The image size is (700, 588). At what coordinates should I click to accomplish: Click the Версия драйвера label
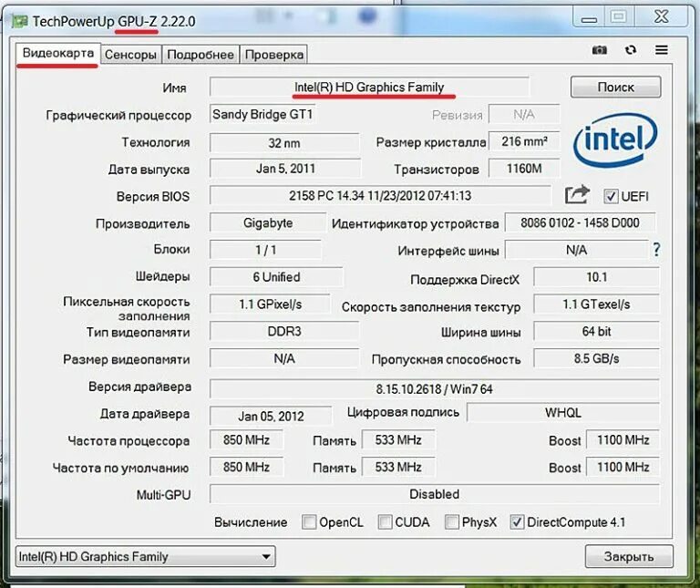point(139,387)
